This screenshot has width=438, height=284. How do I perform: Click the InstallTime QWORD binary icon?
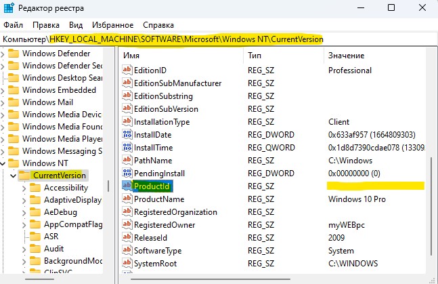[x=127, y=147]
